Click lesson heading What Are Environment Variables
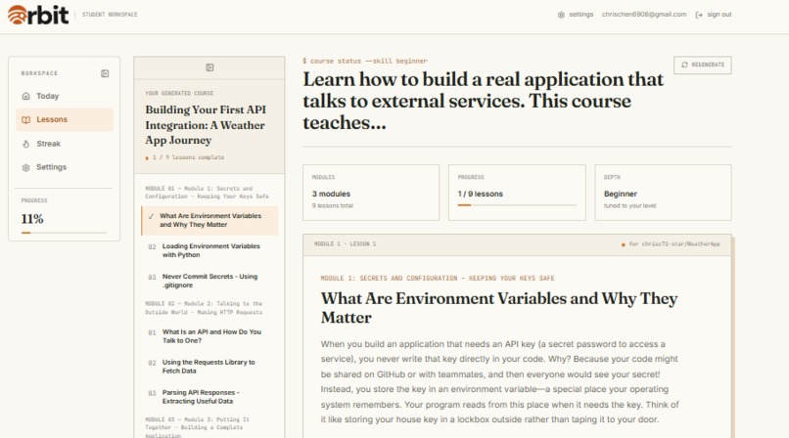Image resolution: width=789 pixels, height=438 pixels. [499, 308]
